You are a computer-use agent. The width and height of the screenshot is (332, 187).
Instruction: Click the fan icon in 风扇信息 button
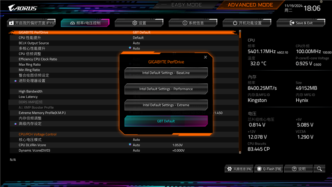(x=229, y=169)
